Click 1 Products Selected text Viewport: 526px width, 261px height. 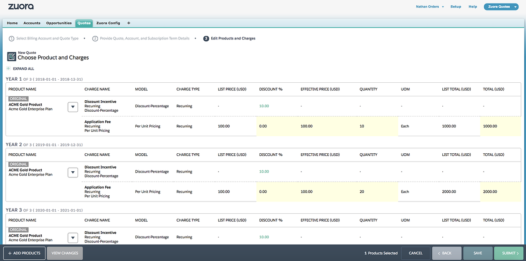point(381,253)
